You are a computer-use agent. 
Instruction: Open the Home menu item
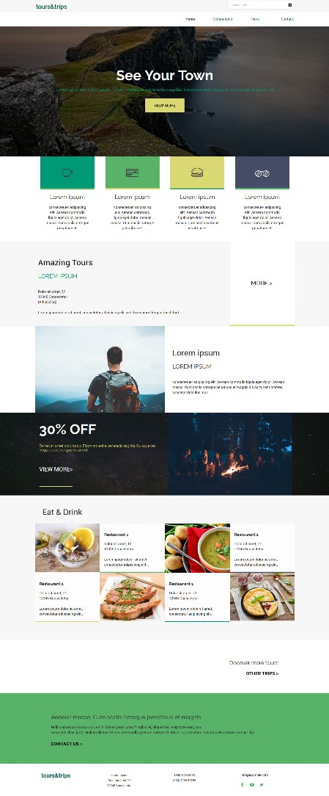tap(190, 19)
